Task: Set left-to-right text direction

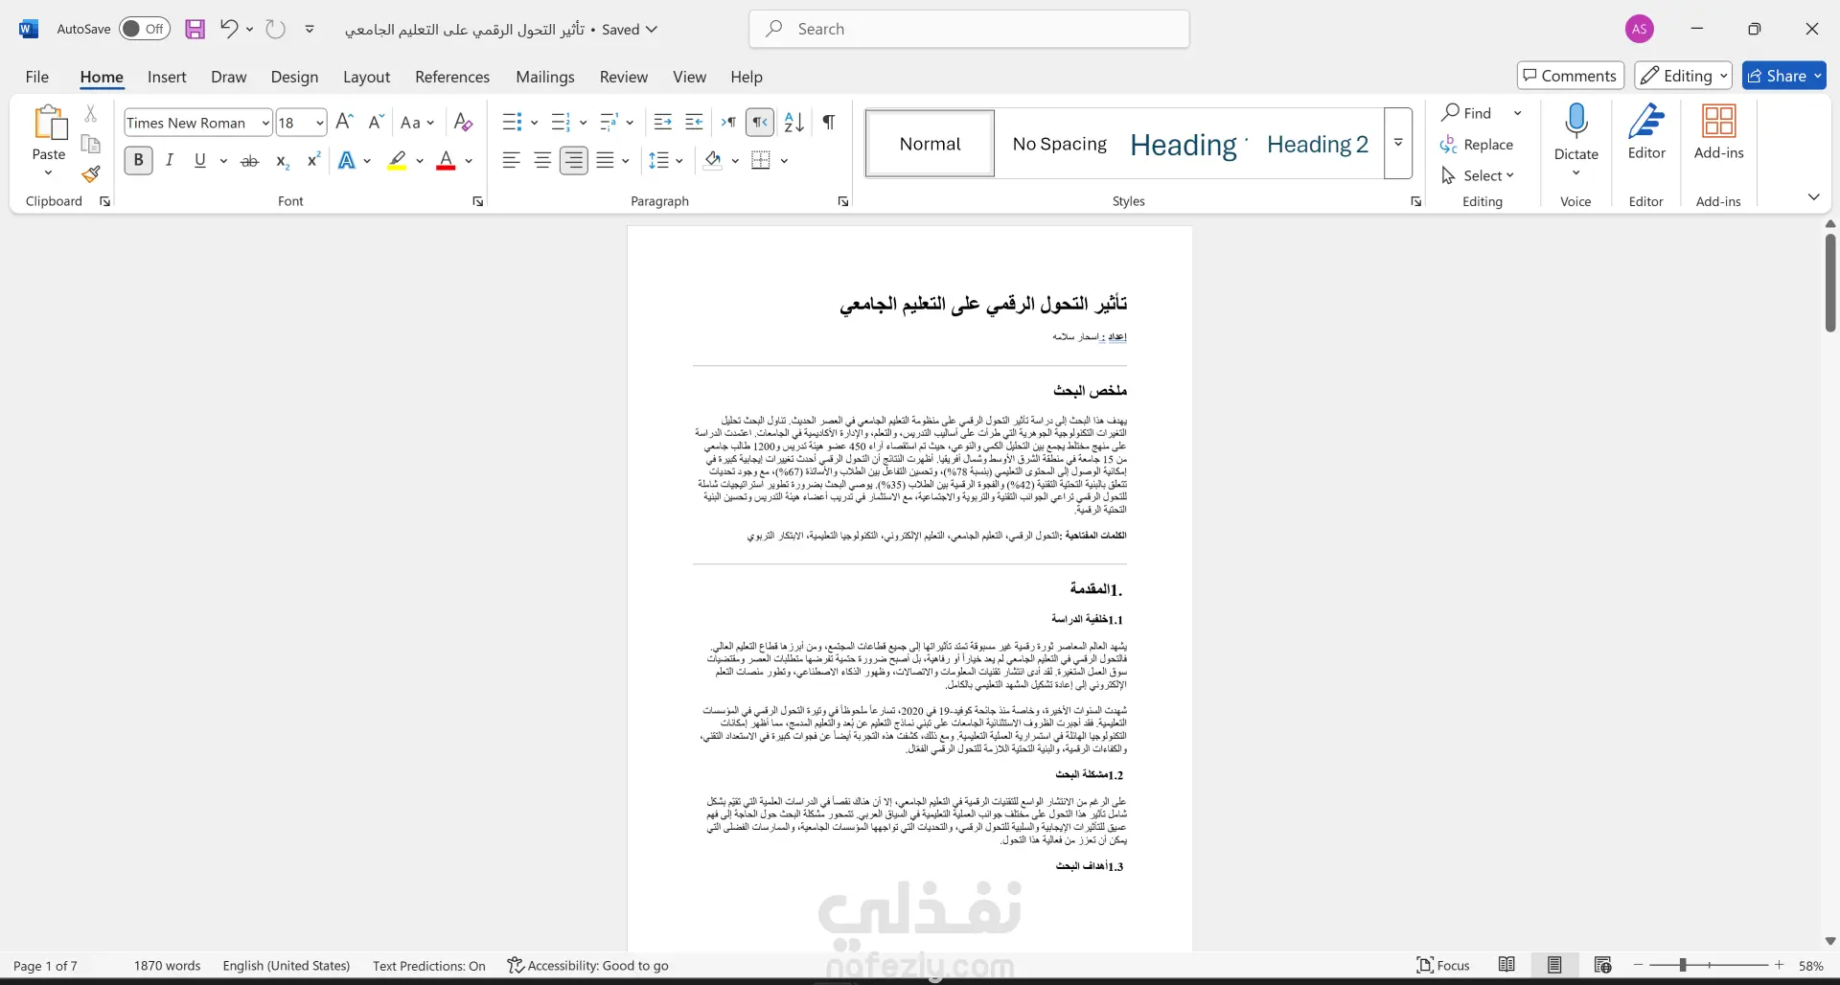Action: (x=729, y=122)
